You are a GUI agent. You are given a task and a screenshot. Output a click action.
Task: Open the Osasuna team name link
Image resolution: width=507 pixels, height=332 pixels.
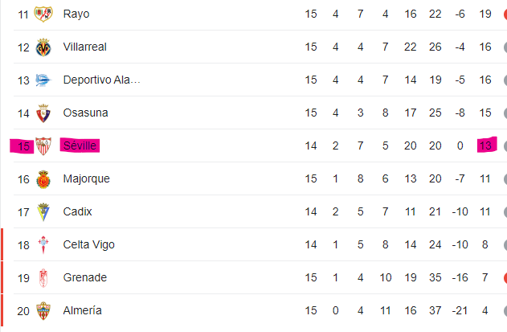pos(85,113)
